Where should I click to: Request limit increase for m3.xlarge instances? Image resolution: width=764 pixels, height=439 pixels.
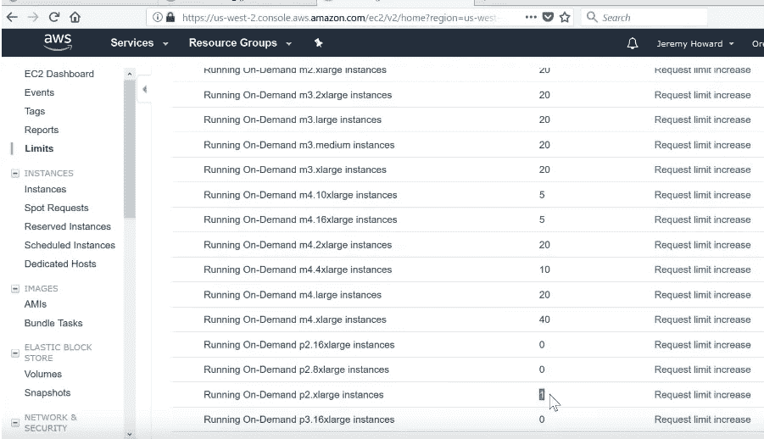pyautogui.click(x=702, y=170)
